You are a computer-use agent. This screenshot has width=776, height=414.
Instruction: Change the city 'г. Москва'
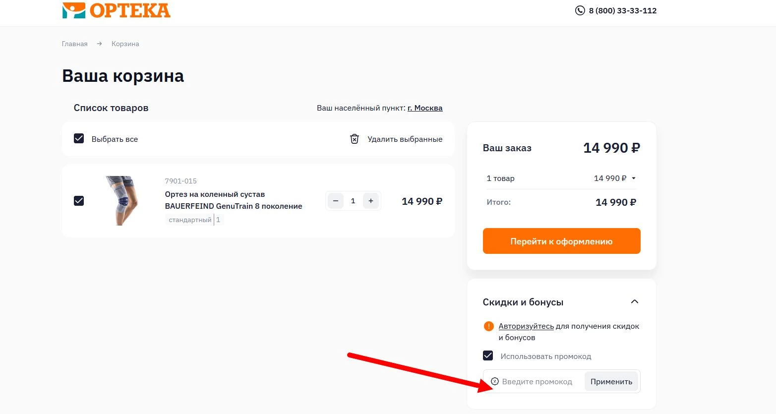(x=425, y=108)
